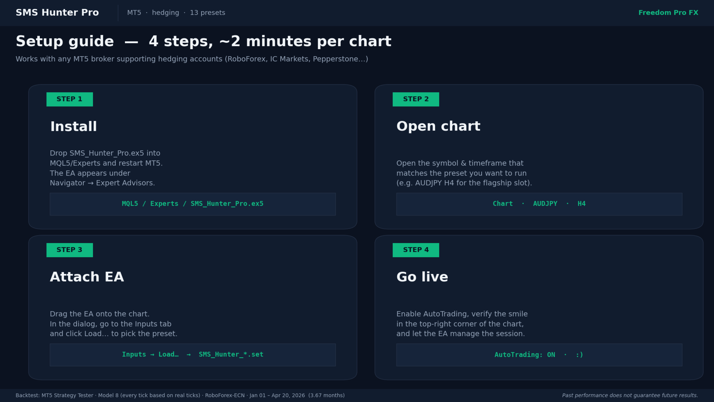Open the Freedom Pro FX link

point(668,13)
